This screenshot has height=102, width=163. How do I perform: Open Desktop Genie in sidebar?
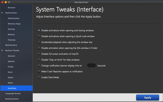tap(12, 99)
